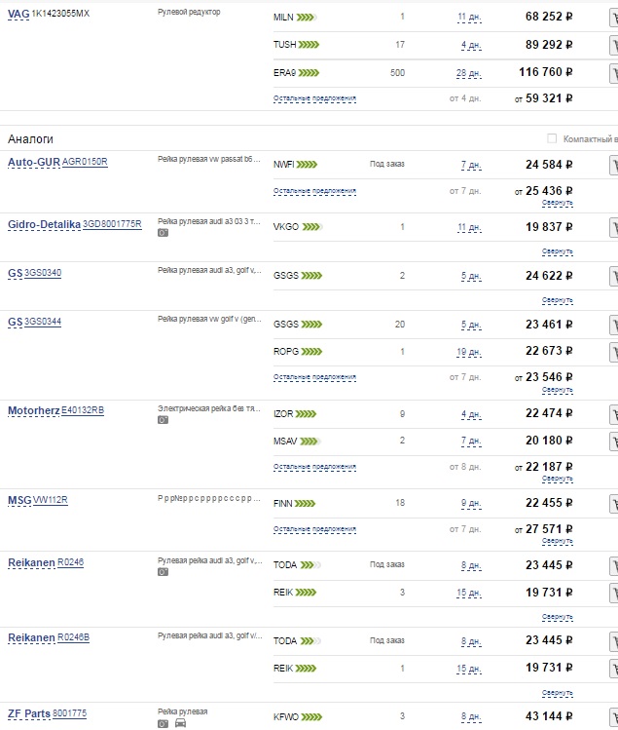618x730 pixels.
Task: Open photo icon for Gidro-Detalika 3GD8001775R
Action: point(163,233)
